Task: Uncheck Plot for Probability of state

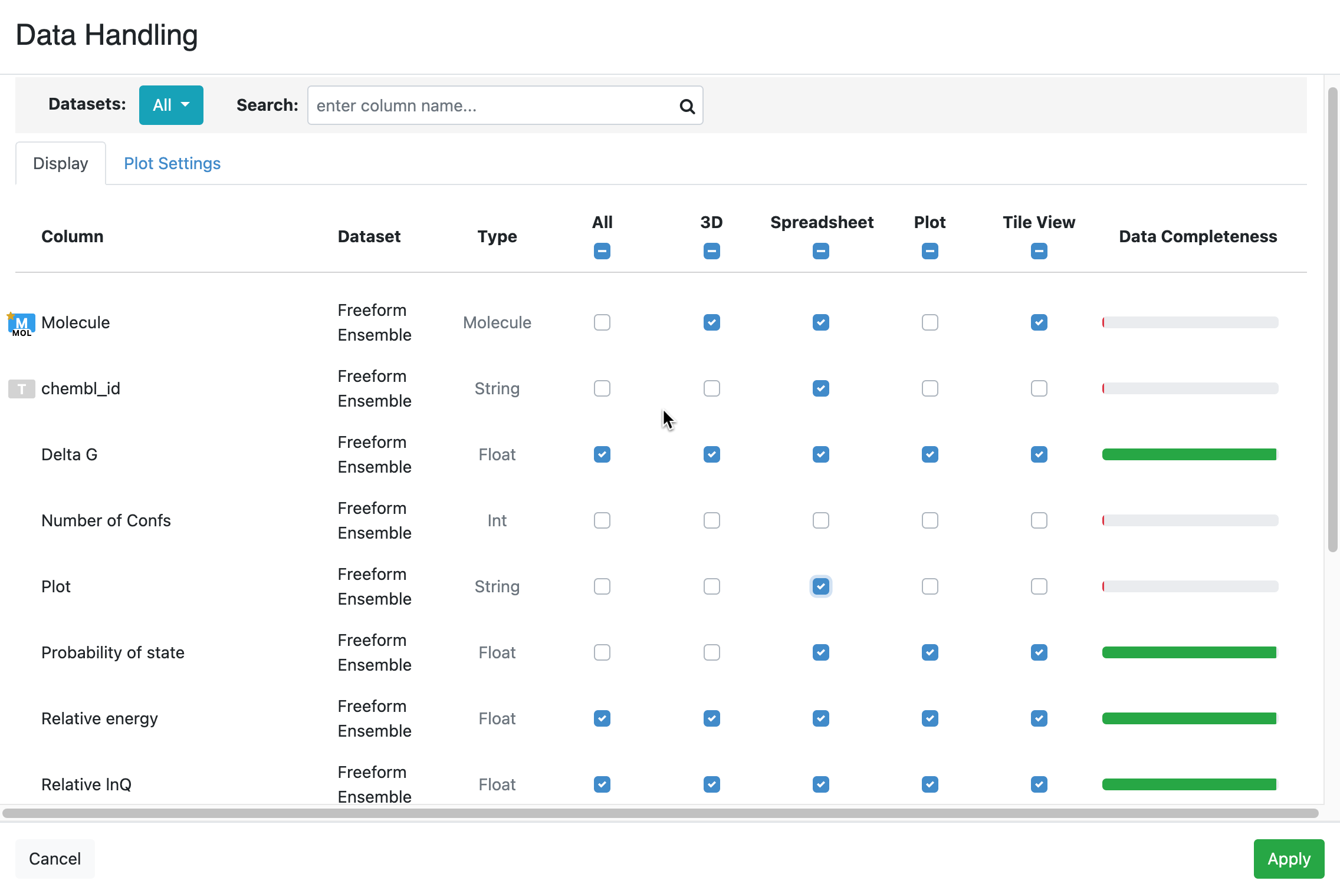Action: tap(930, 652)
